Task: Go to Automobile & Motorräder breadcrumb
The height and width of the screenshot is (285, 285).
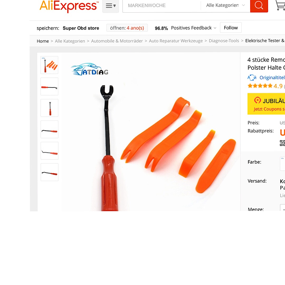Action: point(117,41)
